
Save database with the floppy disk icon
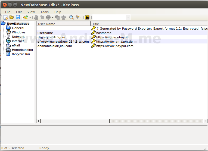pyautogui.click(x=18, y=17)
